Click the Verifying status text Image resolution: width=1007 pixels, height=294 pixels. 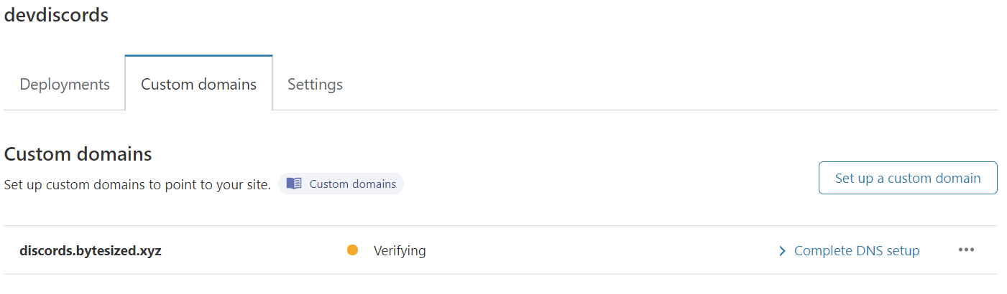[x=400, y=250]
